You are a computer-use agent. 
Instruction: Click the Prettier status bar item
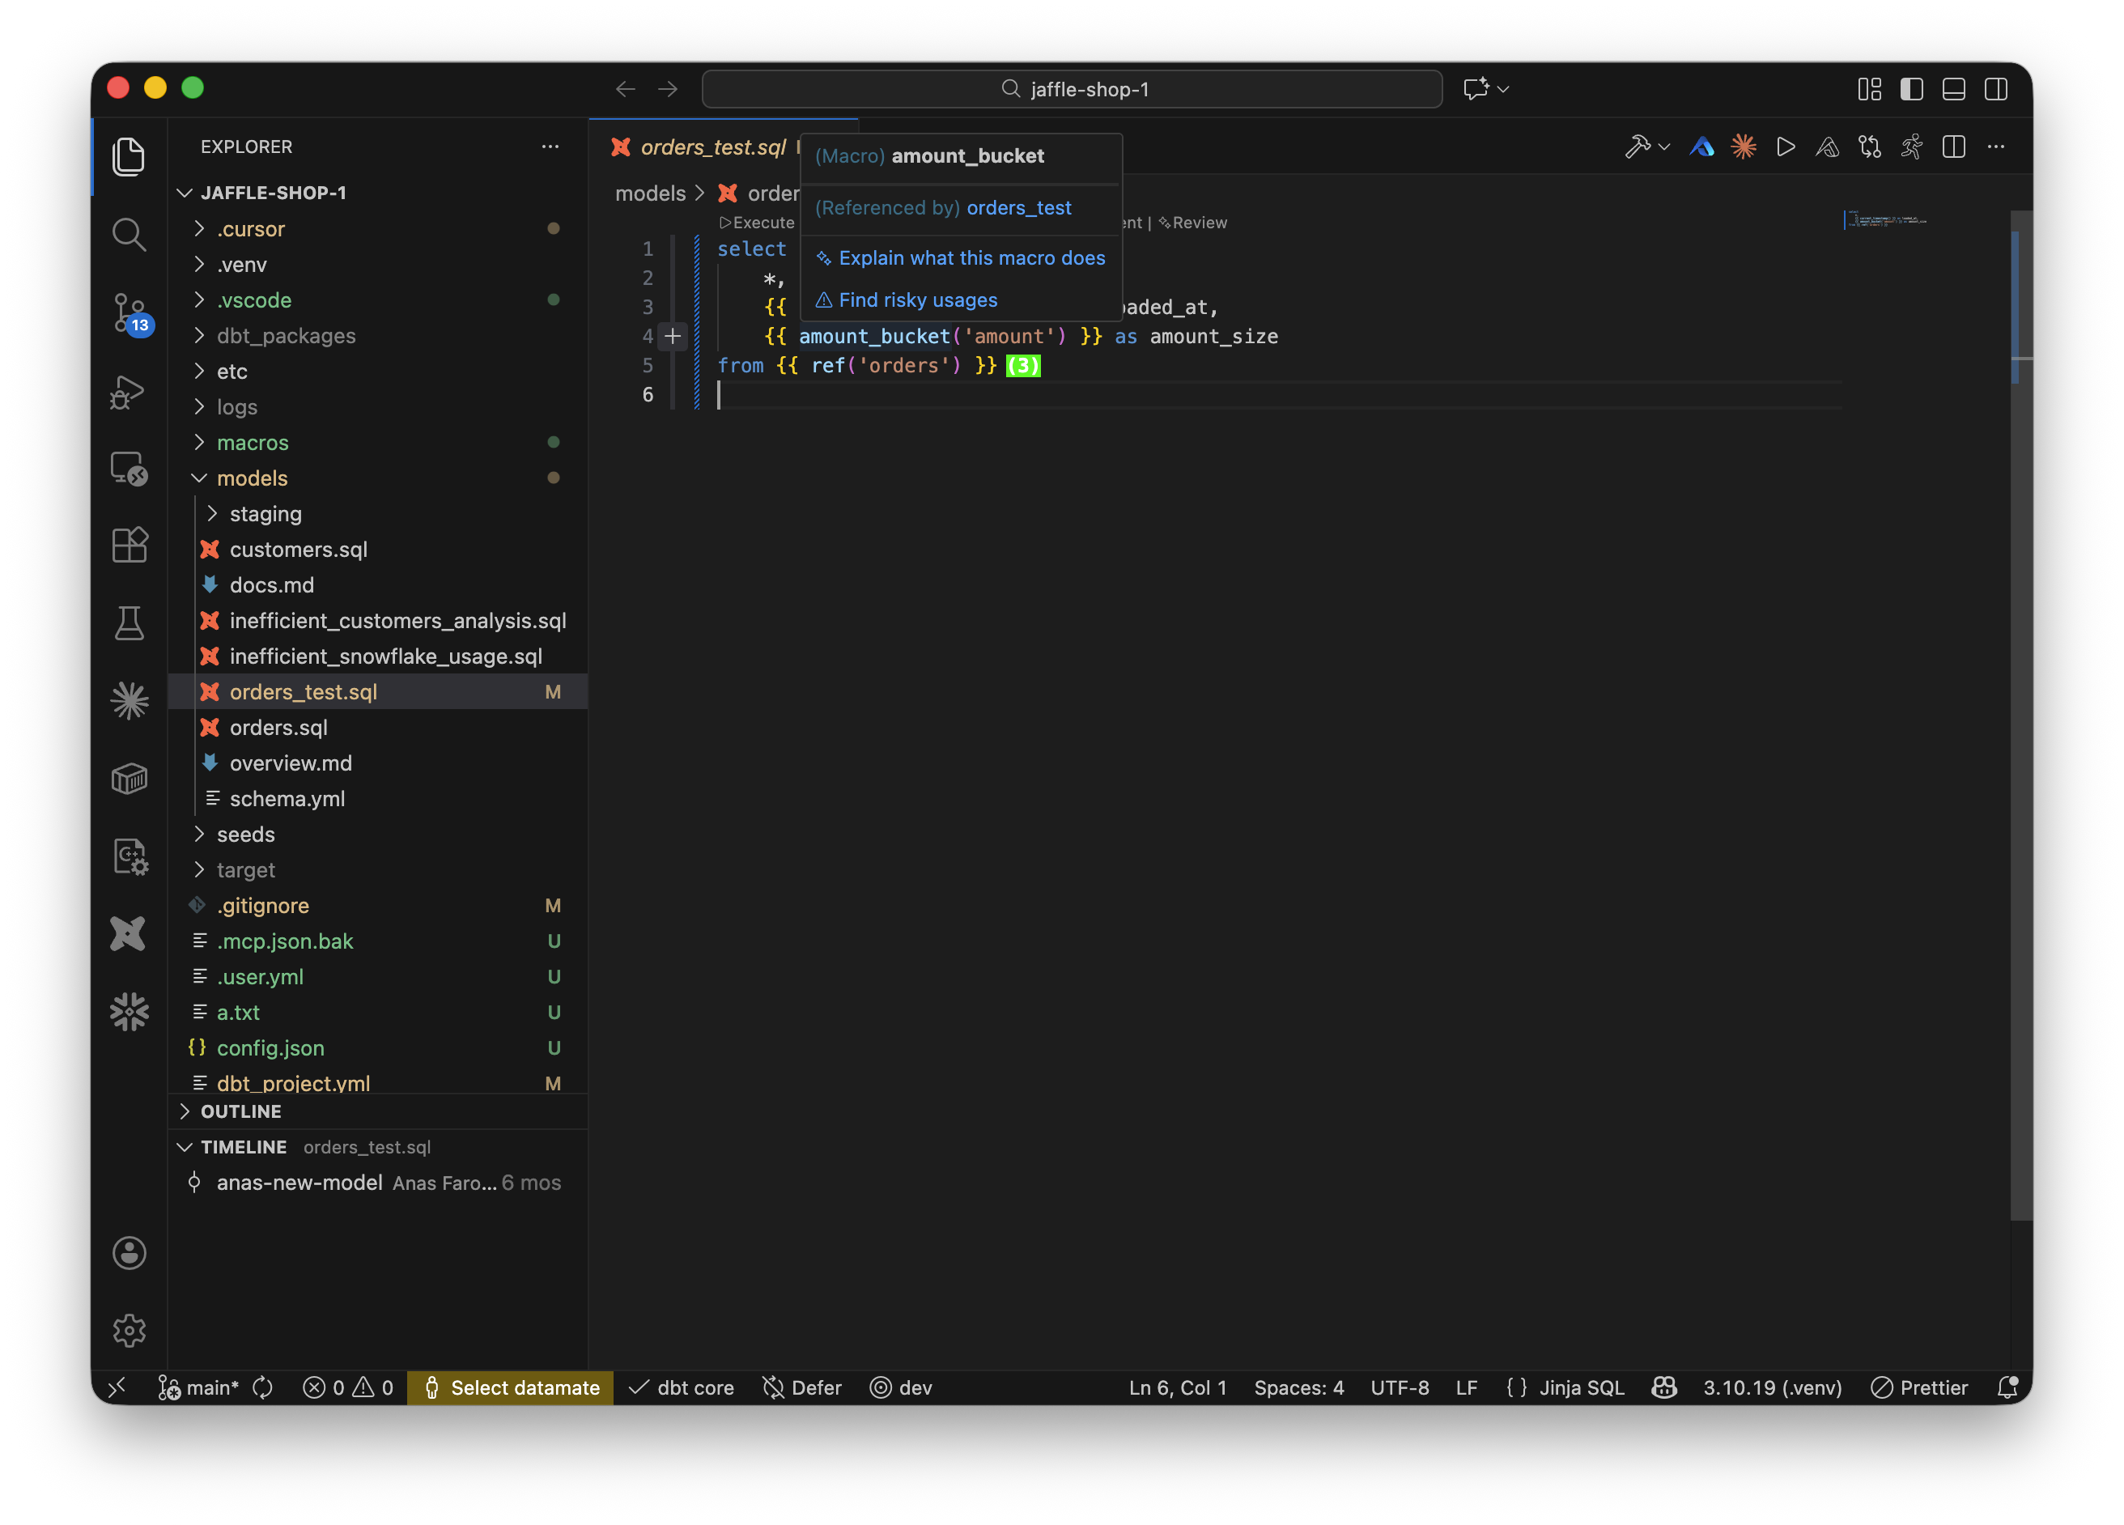pyautogui.click(x=1919, y=1387)
